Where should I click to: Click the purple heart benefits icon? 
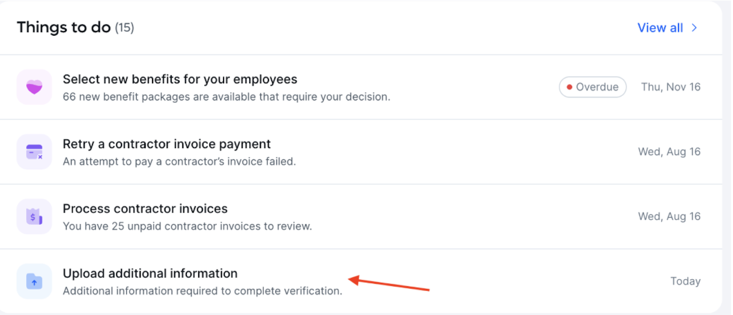(x=34, y=87)
